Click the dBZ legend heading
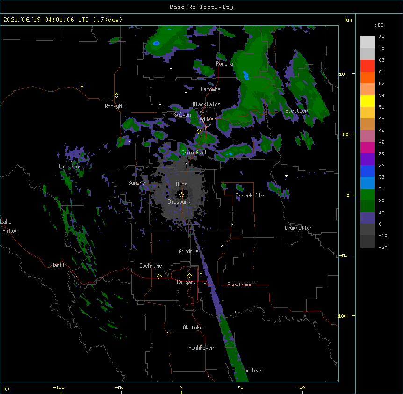The height and width of the screenshot is (394, 403). pos(379,25)
